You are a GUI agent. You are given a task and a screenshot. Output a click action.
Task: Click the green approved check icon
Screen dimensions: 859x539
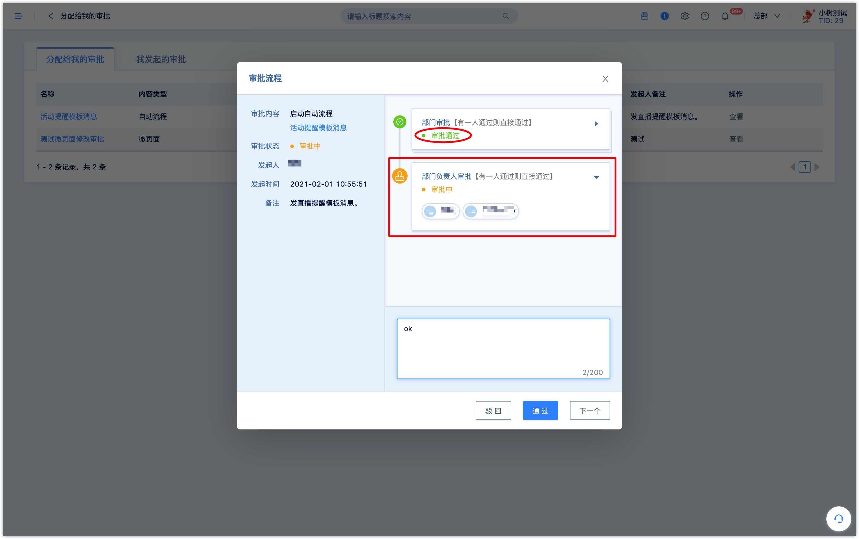(400, 122)
